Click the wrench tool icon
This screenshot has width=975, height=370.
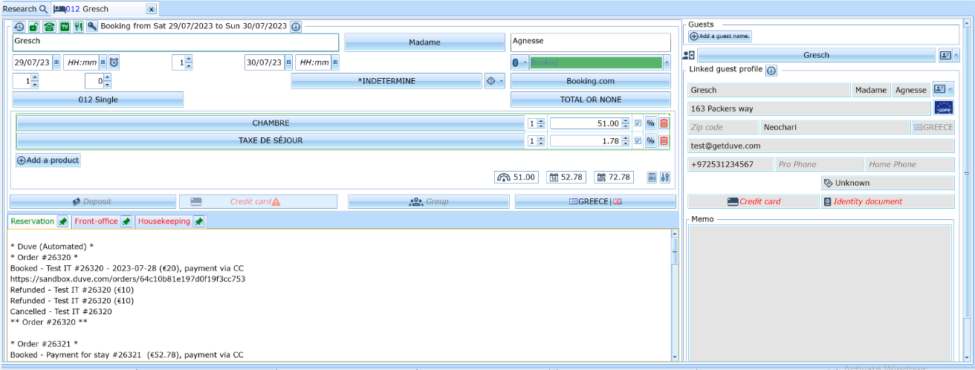tap(92, 26)
